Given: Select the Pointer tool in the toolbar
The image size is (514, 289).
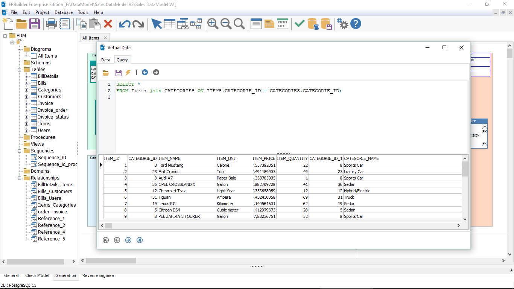Looking at the screenshot, I should pyautogui.click(x=157, y=24).
